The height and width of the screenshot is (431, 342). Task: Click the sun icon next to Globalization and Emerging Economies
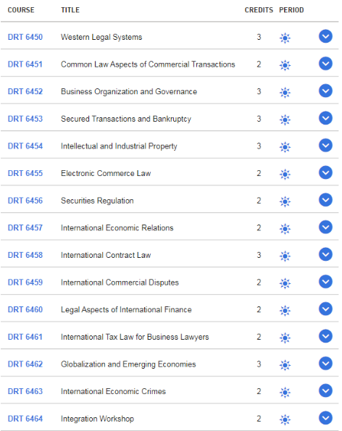pos(285,365)
